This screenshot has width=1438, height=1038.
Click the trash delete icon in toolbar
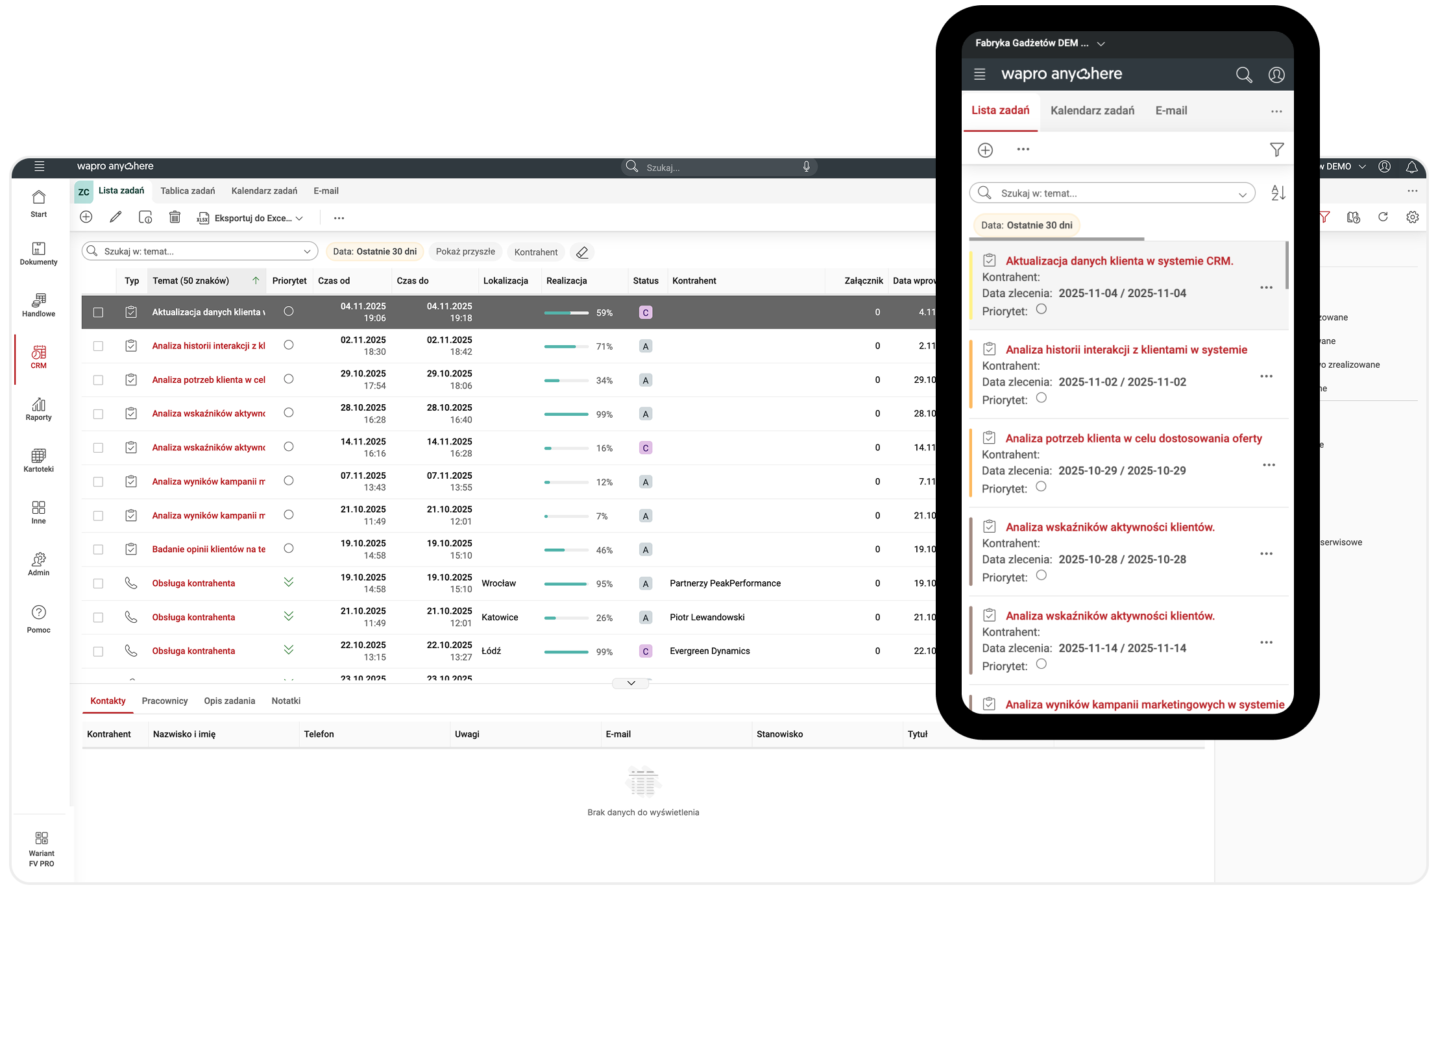click(175, 217)
